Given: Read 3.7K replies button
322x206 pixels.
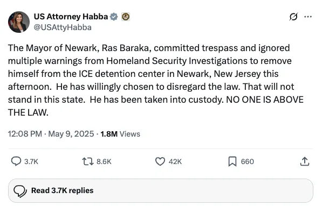Looking at the screenshot, I should point(161,190).
